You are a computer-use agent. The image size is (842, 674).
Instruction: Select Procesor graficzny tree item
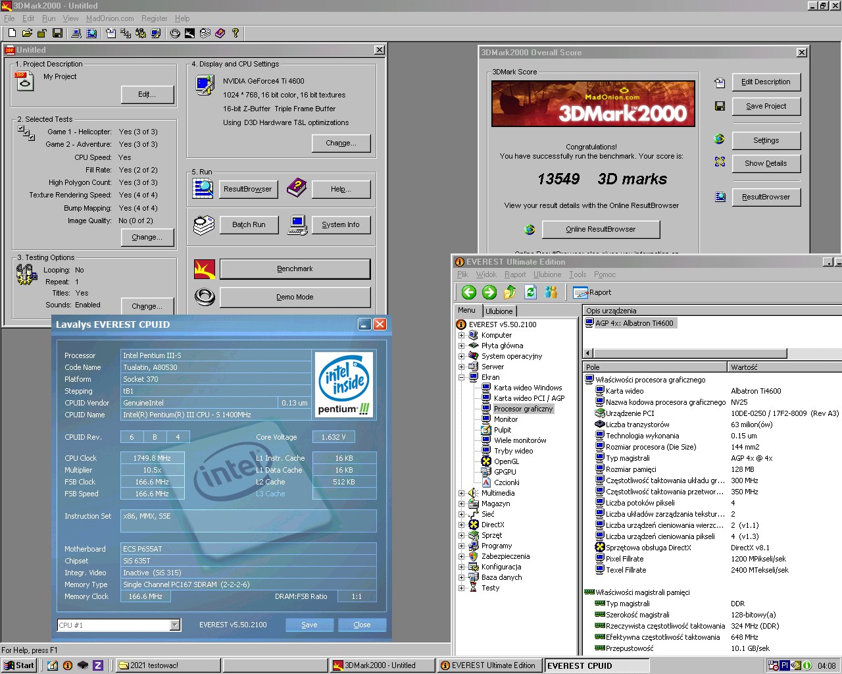524,409
